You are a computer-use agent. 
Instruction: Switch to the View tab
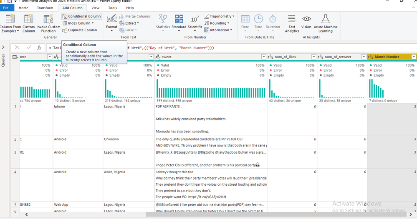click(x=95, y=8)
